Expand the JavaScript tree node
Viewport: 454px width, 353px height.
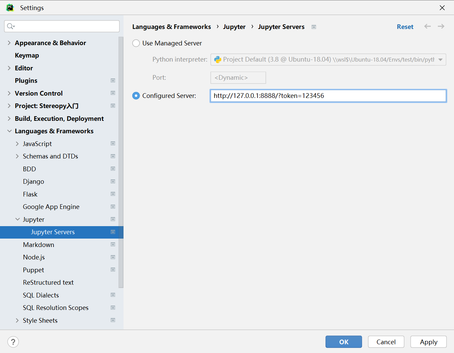pos(17,144)
